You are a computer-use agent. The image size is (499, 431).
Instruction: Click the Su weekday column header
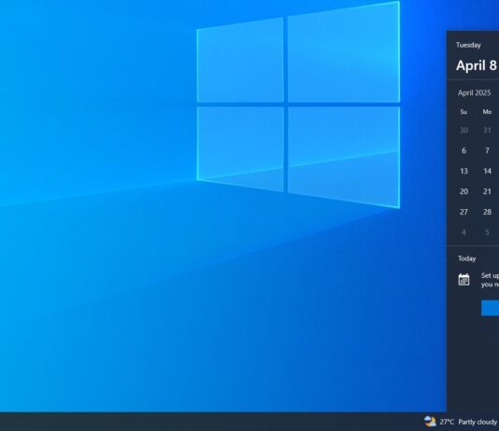[463, 112]
